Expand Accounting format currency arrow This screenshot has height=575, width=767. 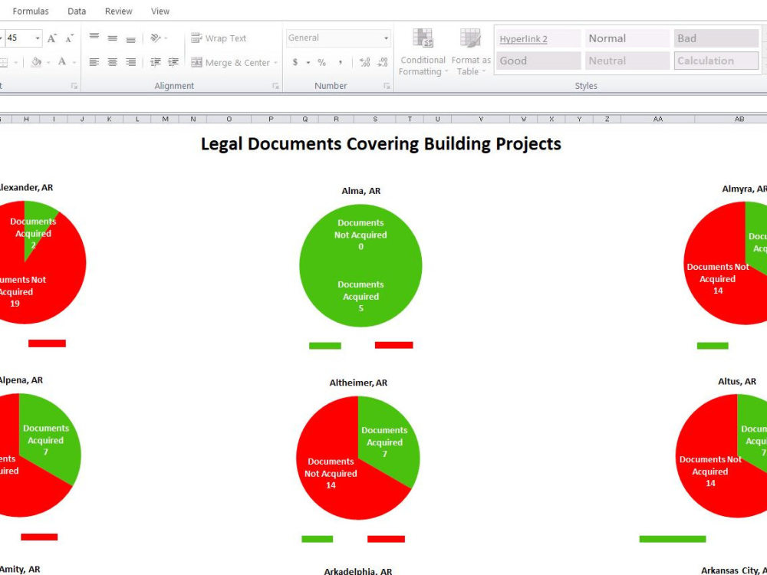pyautogui.click(x=308, y=63)
